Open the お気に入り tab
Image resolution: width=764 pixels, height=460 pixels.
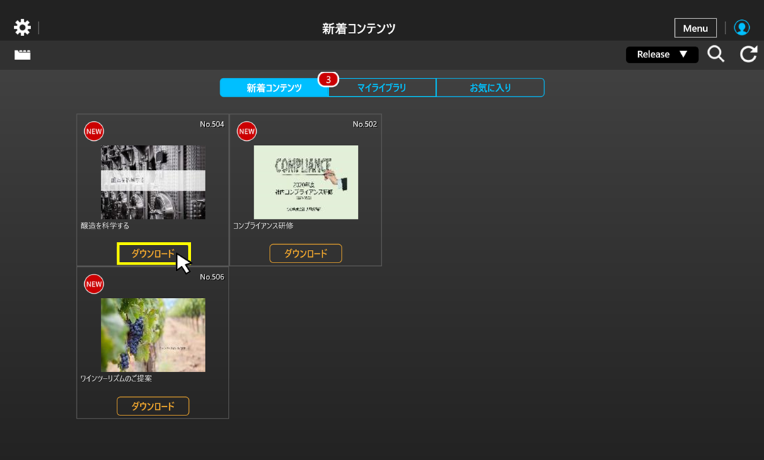click(490, 88)
